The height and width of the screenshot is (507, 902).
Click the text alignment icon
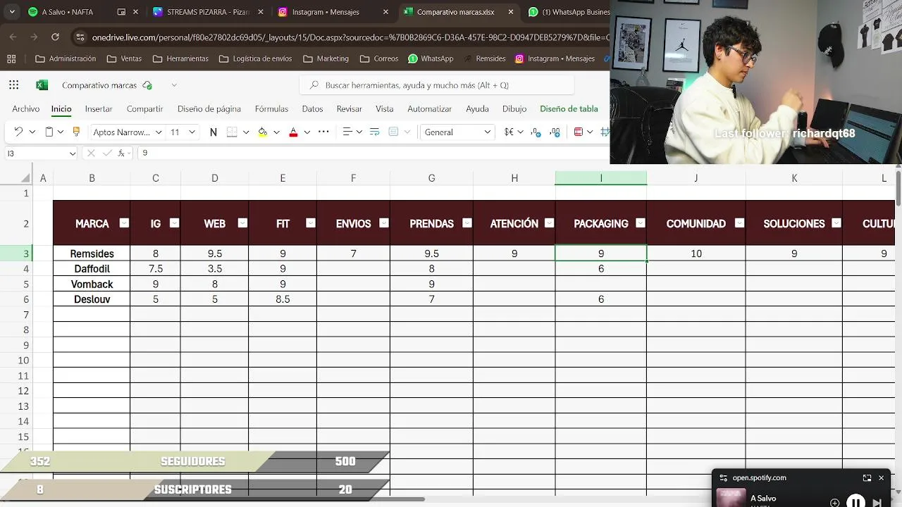(347, 132)
